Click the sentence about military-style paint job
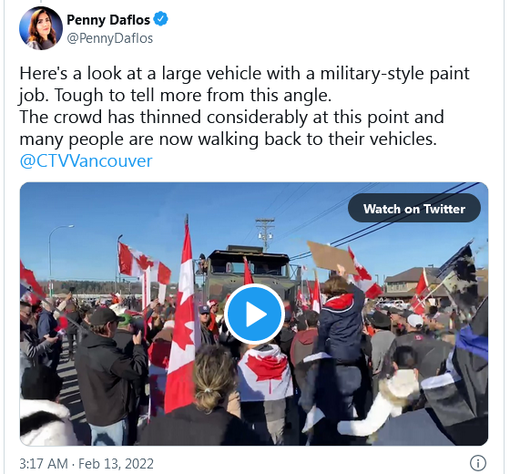This screenshot has width=510, height=474. tap(244, 84)
